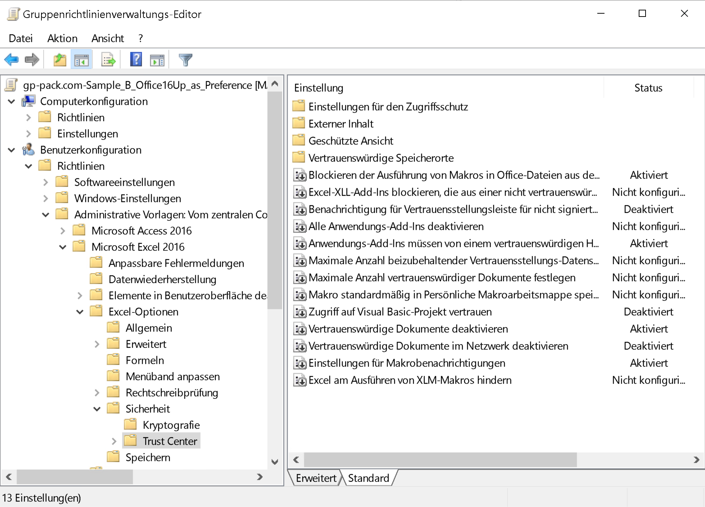Image resolution: width=705 pixels, height=507 pixels.
Task: Expand the Softwareeinstellungen node
Action: pyautogui.click(x=45, y=182)
